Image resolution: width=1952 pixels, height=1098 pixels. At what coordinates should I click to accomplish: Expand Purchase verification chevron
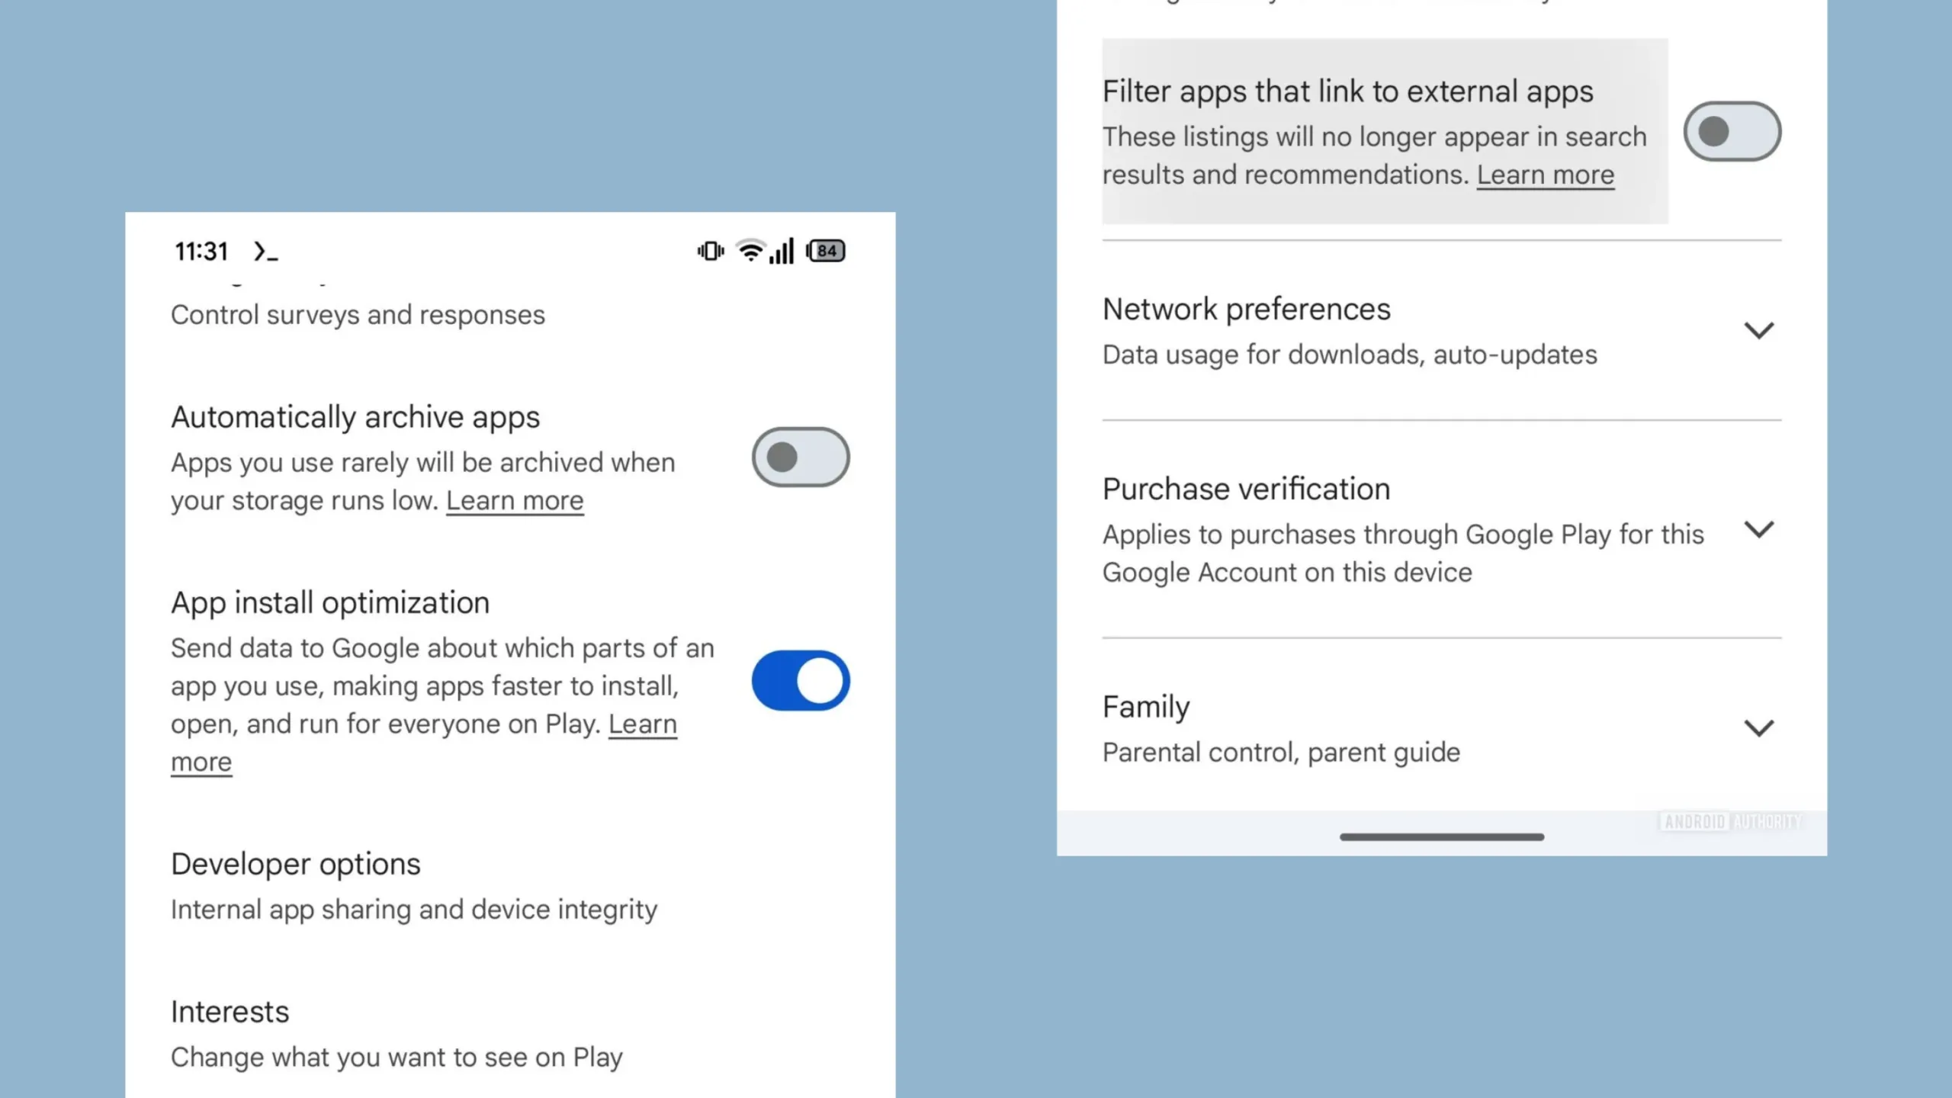(1758, 529)
